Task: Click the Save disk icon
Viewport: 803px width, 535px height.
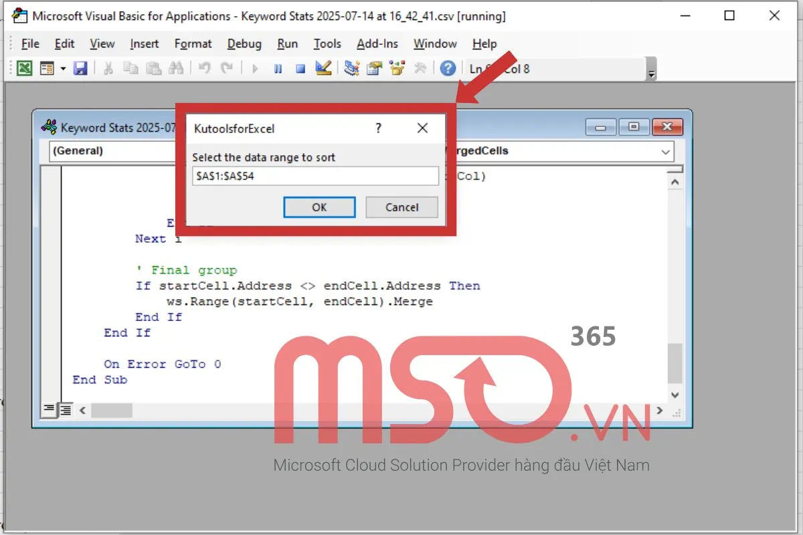Action: coord(80,68)
